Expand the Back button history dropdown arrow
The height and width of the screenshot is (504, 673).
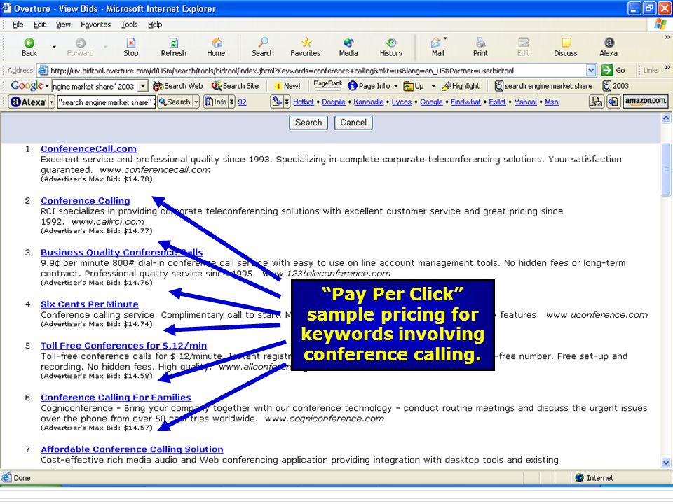tap(54, 47)
